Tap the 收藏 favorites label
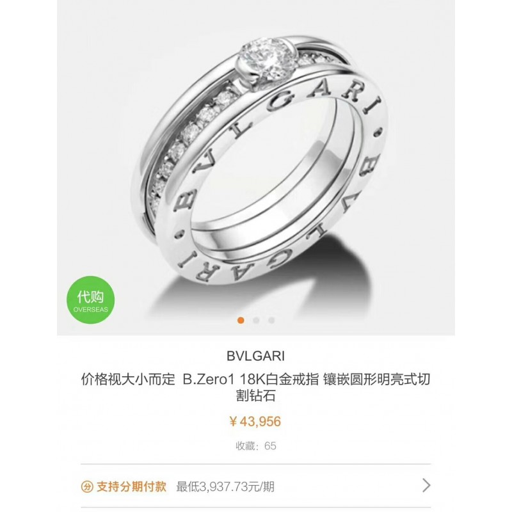The height and width of the screenshot is (512, 512). (244, 446)
